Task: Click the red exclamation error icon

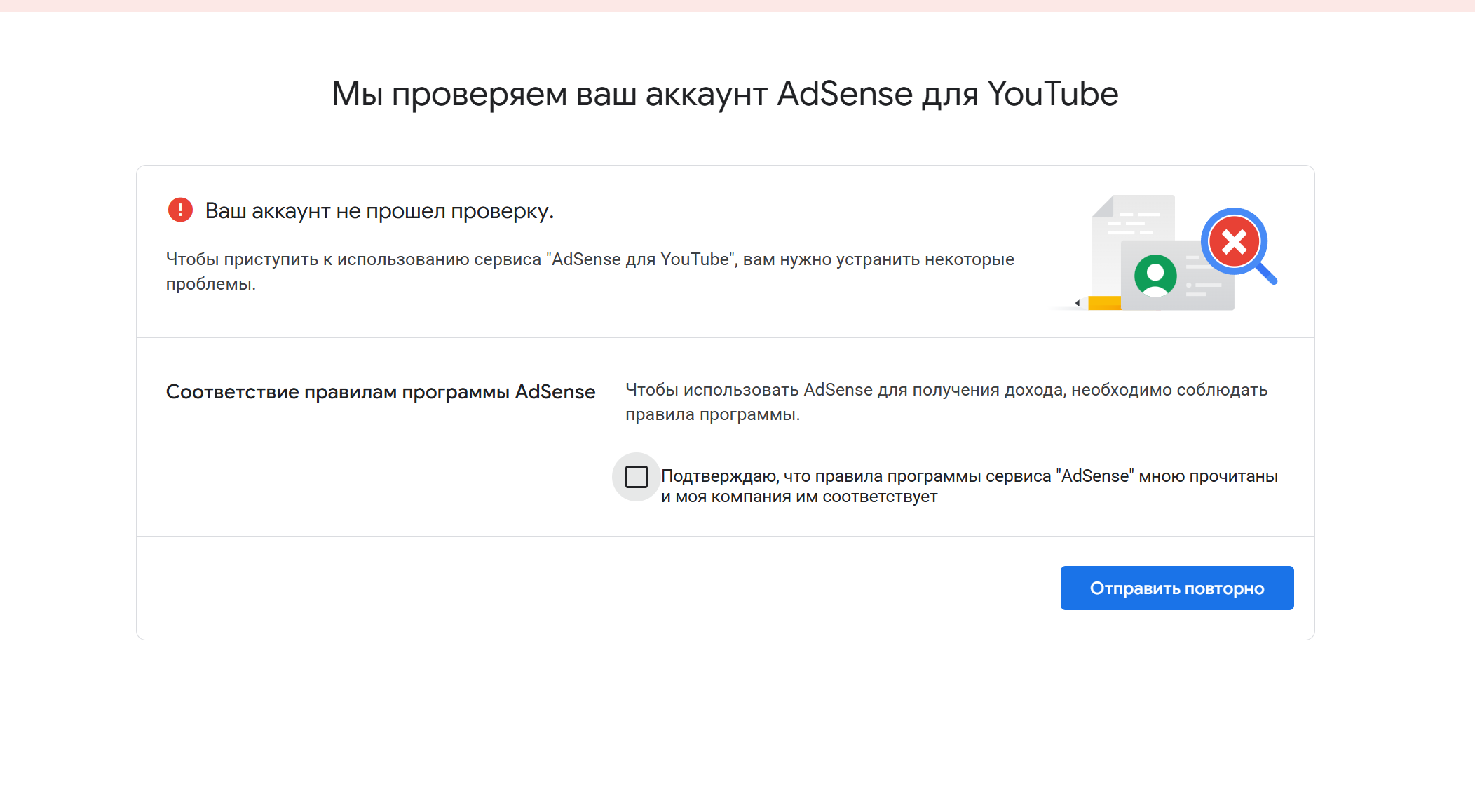Action: (x=180, y=210)
